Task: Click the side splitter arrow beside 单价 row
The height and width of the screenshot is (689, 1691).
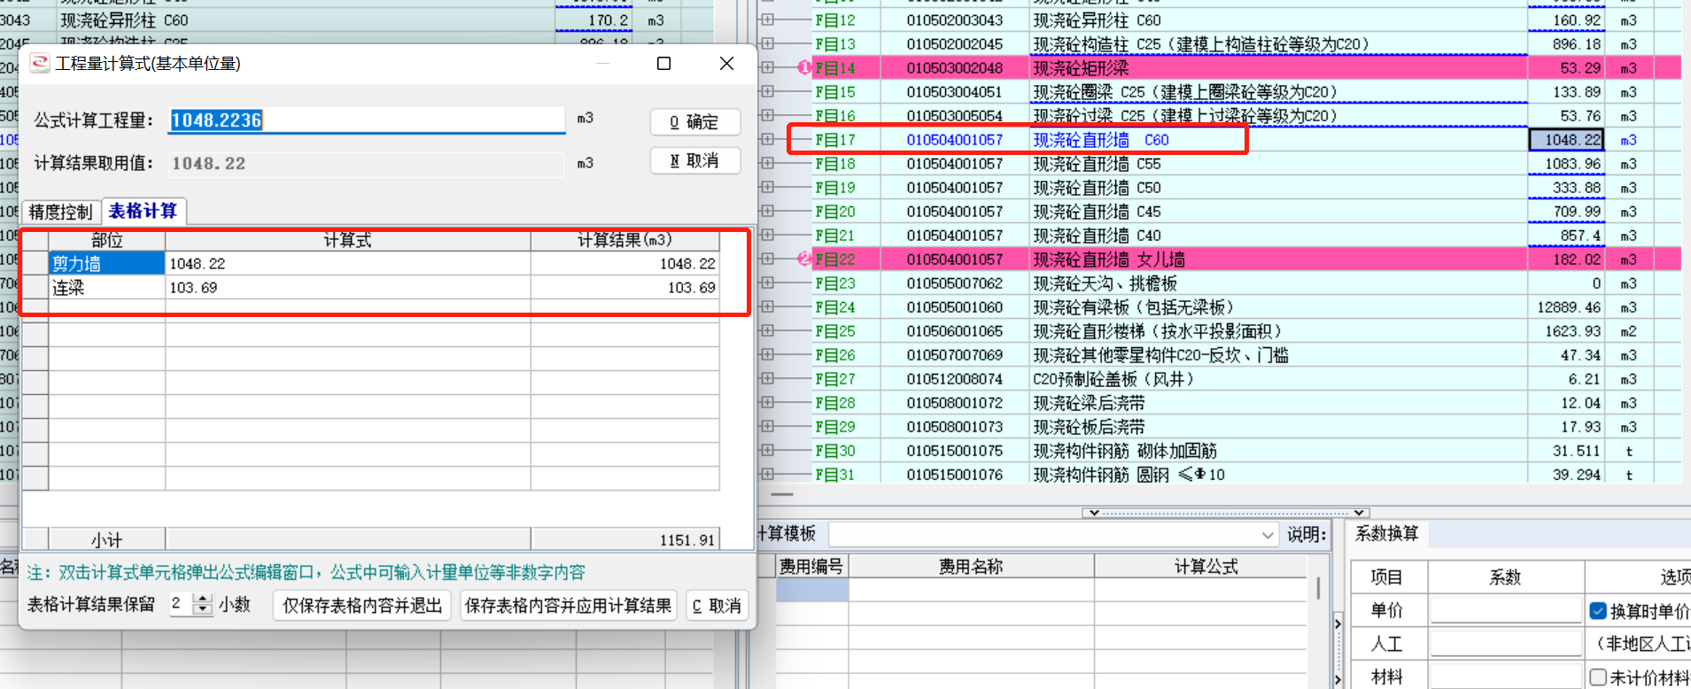Action: coord(1338,623)
